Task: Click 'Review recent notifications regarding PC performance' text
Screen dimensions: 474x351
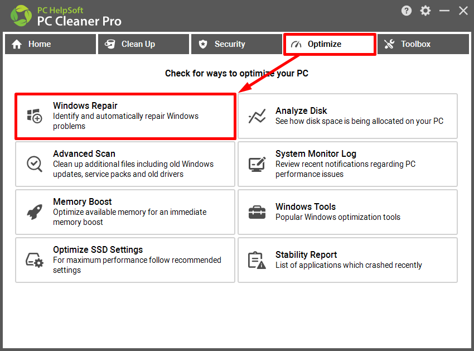Action: (x=345, y=169)
